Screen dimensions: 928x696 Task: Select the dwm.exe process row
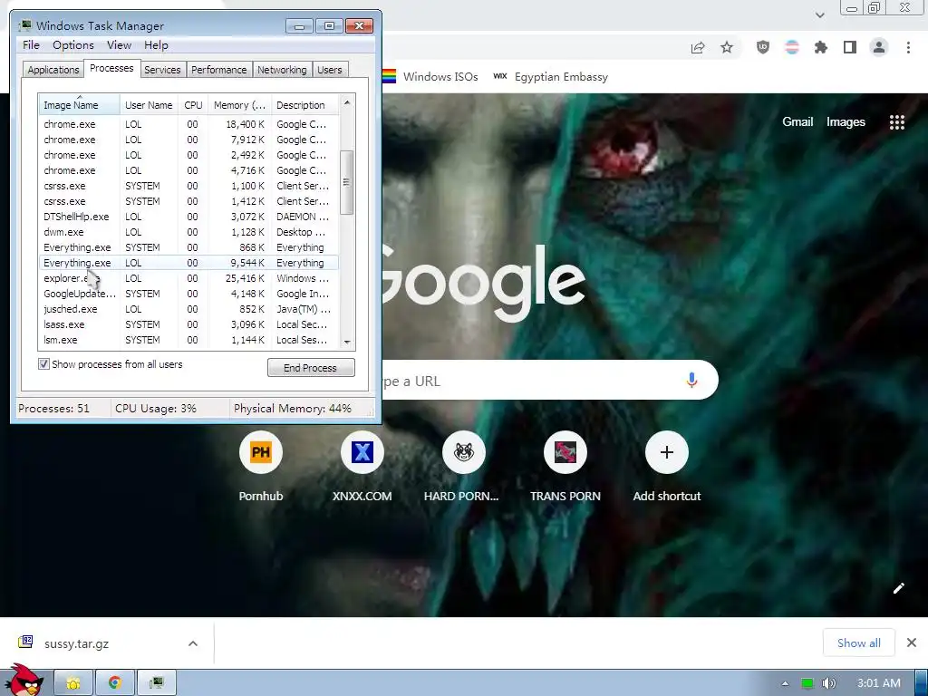coord(188,232)
